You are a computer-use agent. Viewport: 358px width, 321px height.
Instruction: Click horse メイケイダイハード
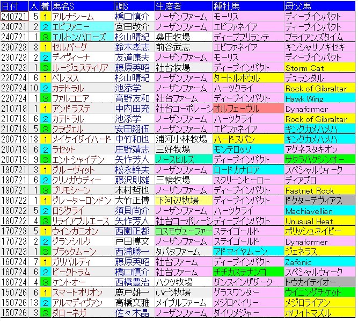tap(83, 139)
